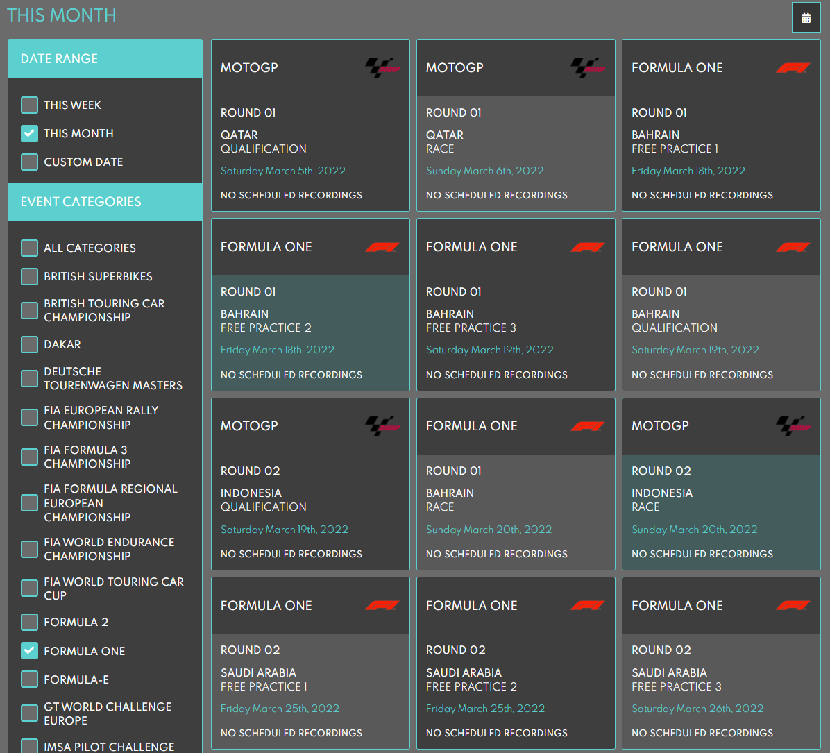Screen dimensions: 830x753
Task: Click MotoGP logo on Qatar Race card
Action: click(588, 68)
